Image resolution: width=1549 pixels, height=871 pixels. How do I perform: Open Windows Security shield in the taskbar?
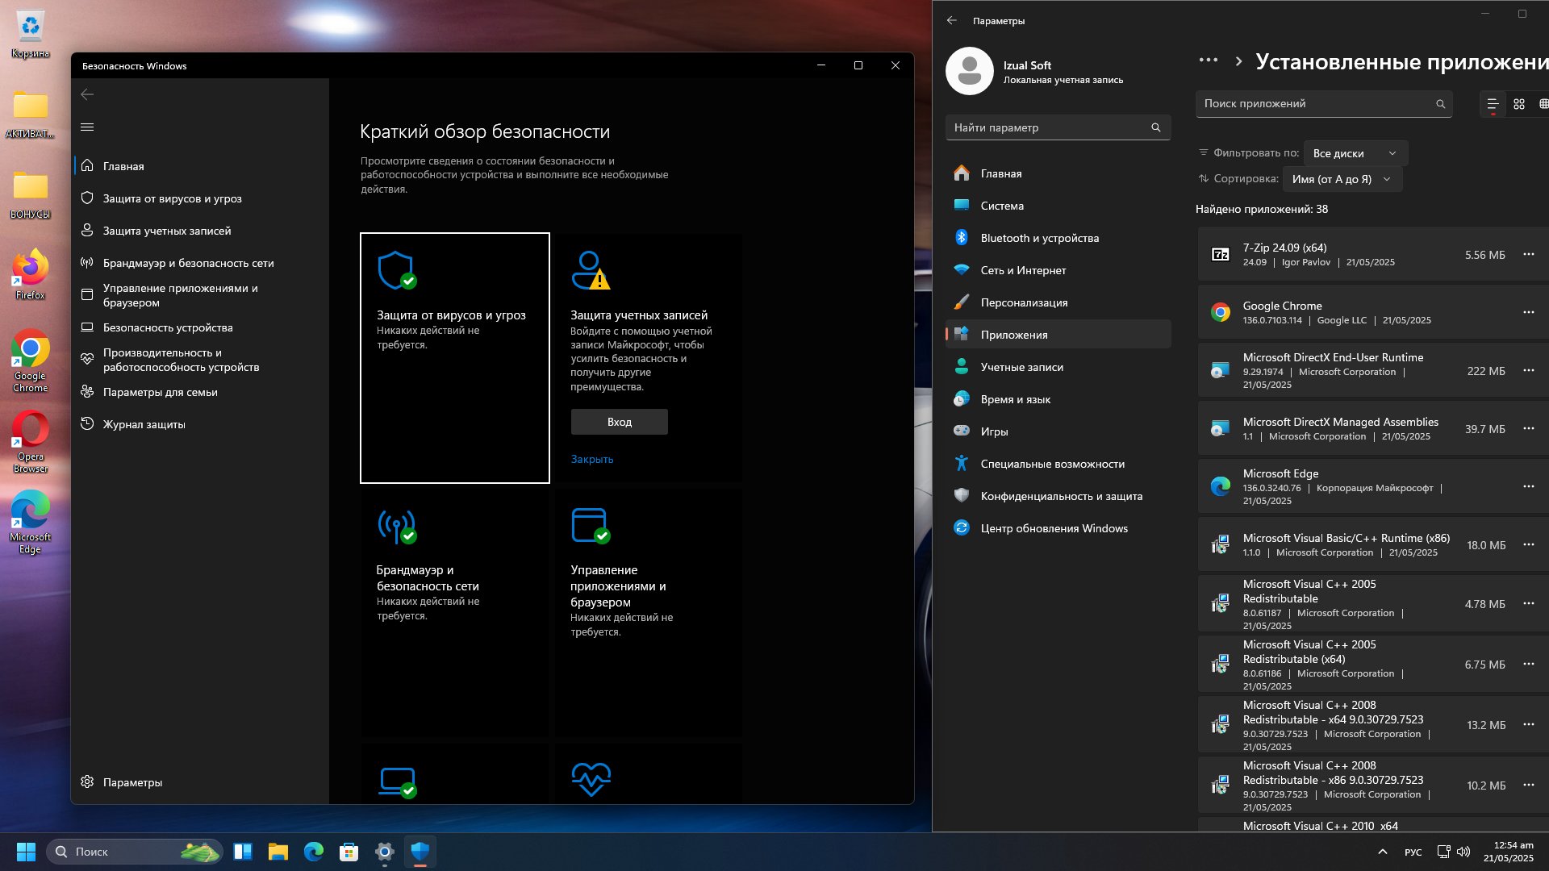coord(420,852)
